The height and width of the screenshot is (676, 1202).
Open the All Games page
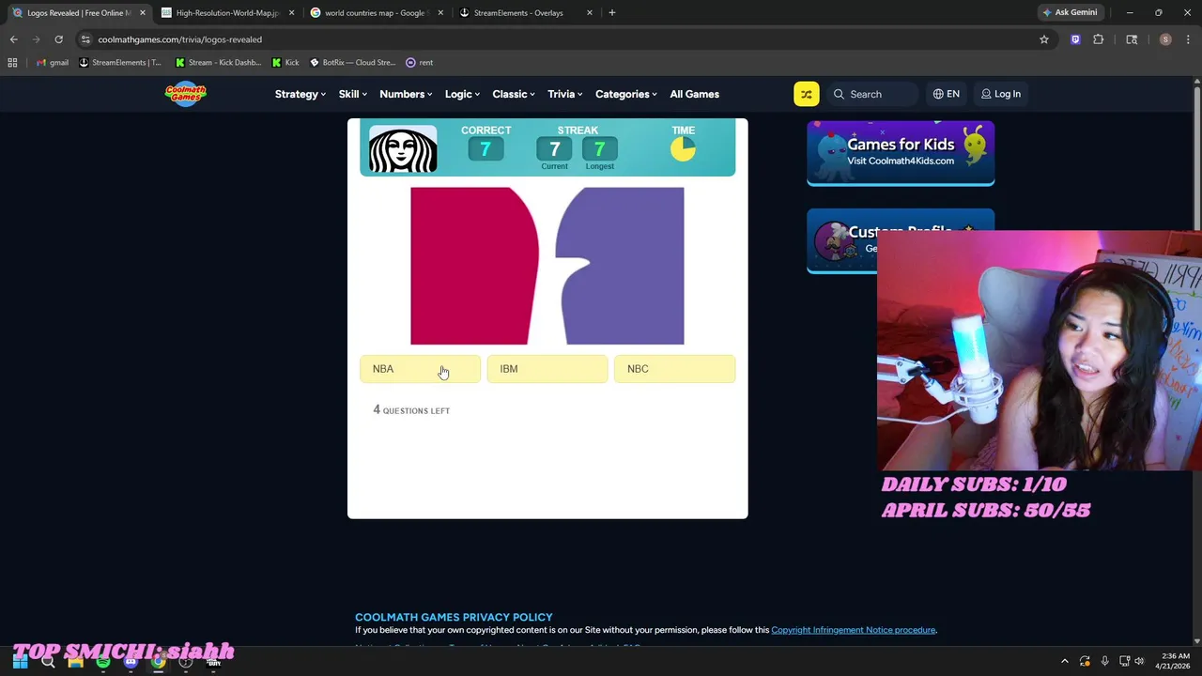tap(694, 94)
